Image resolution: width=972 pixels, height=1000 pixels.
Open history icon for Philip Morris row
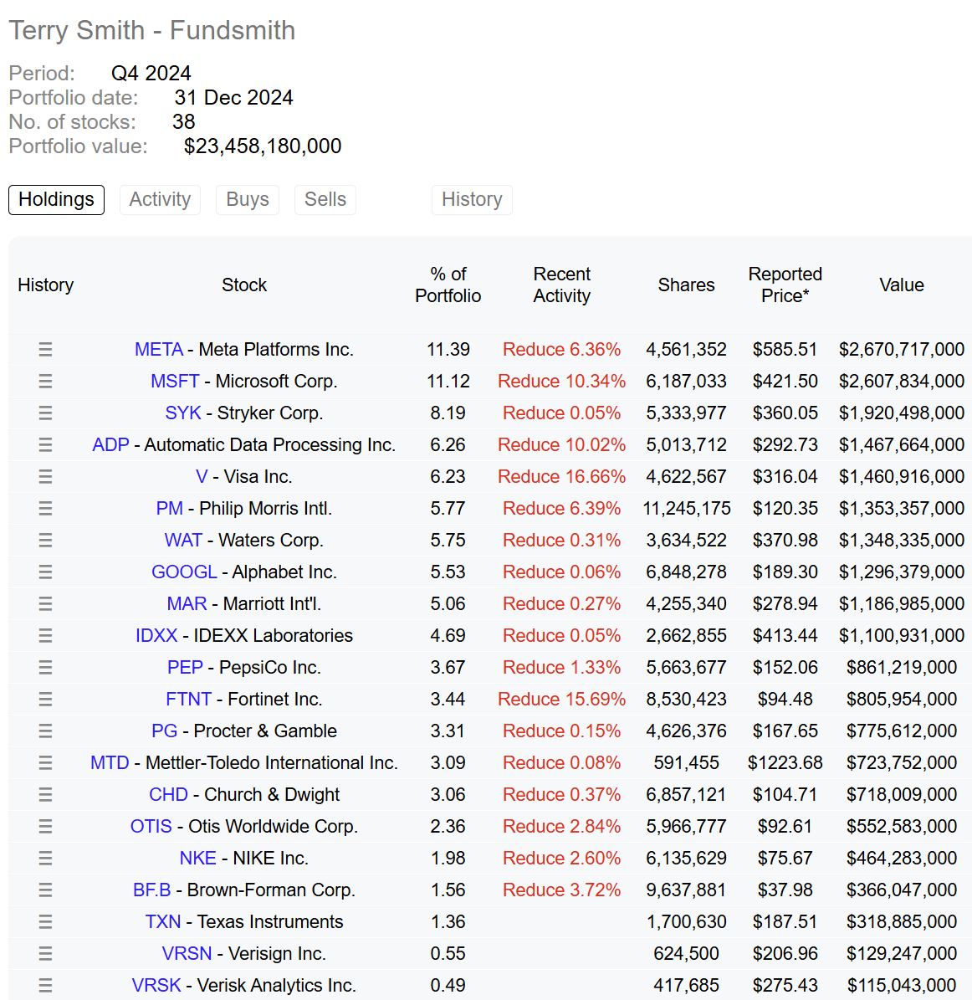(45, 508)
